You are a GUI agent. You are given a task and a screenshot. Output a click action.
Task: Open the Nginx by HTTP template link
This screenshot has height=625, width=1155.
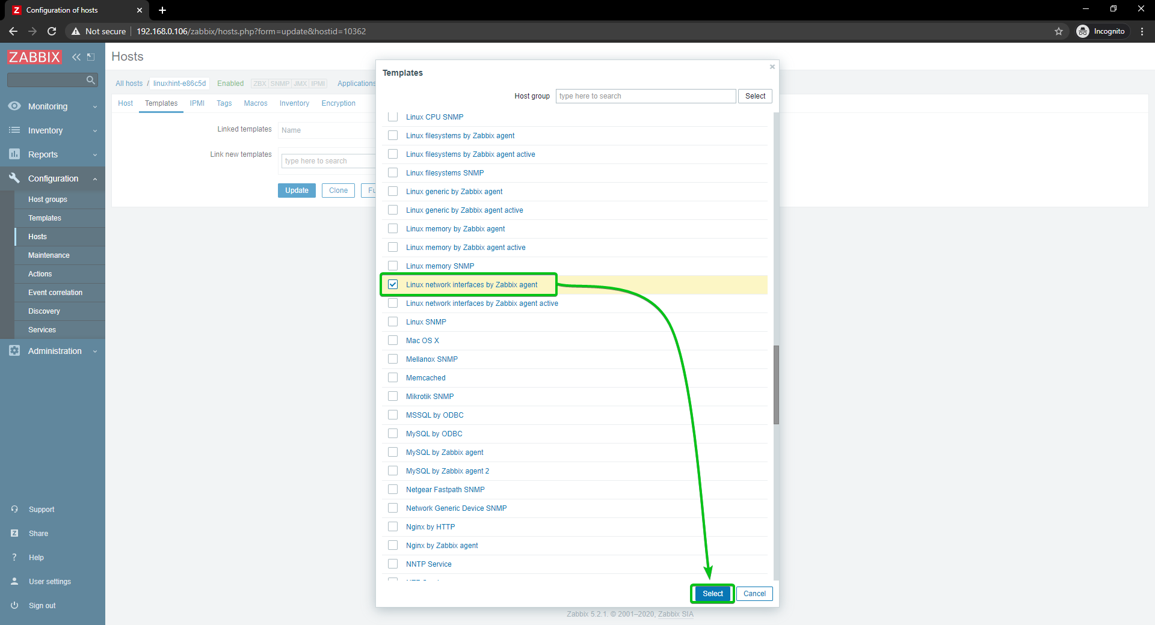(x=430, y=527)
